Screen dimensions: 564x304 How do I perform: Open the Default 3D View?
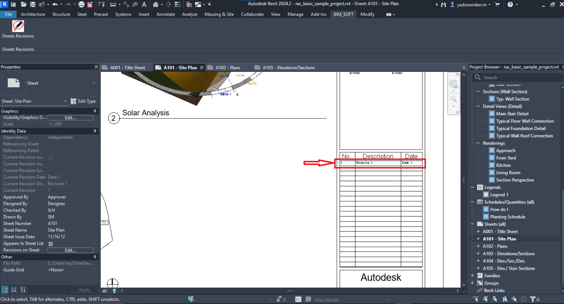[x=155, y=4]
